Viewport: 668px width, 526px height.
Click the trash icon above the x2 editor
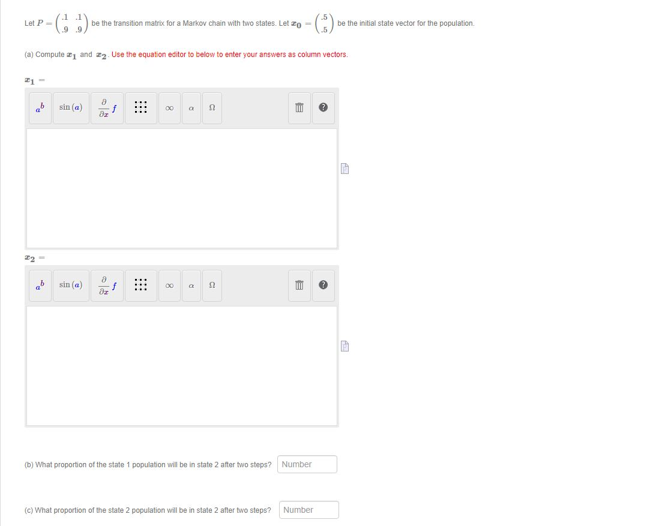pos(299,285)
